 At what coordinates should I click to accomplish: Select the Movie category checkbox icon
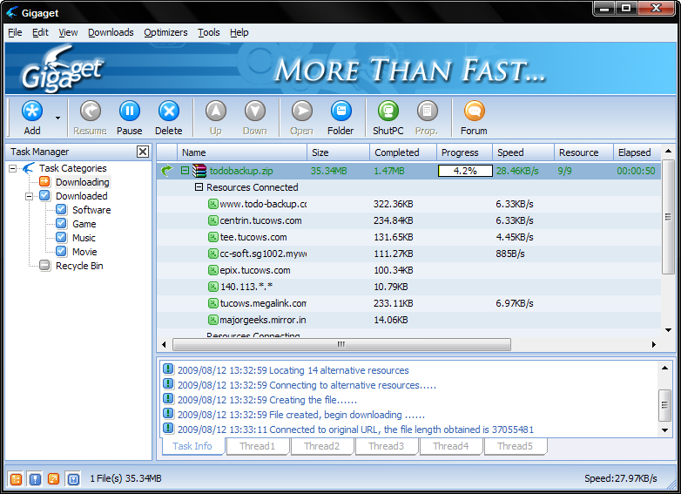tap(61, 252)
